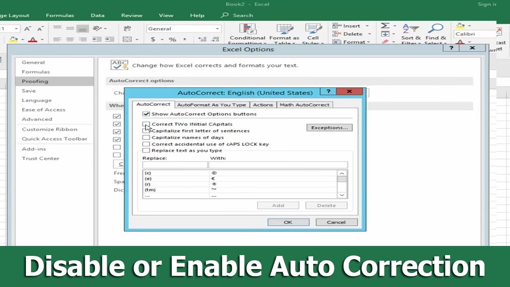Open Conditional Formatting in the ribbon
Screen dimensions: 510x287
(247, 34)
